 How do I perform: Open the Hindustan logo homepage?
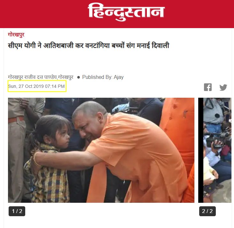[x=126, y=12]
